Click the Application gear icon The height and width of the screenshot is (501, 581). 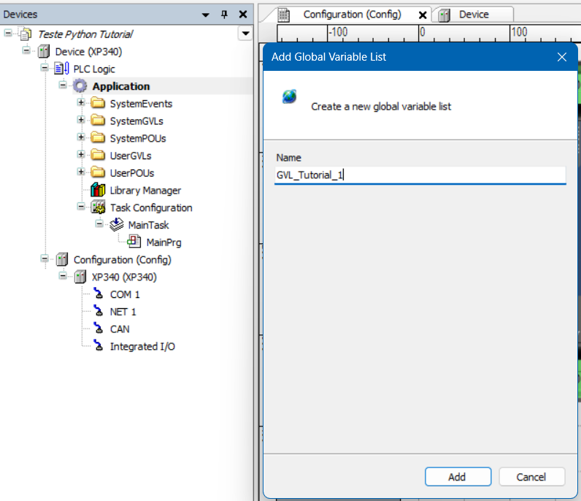pos(80,86)
